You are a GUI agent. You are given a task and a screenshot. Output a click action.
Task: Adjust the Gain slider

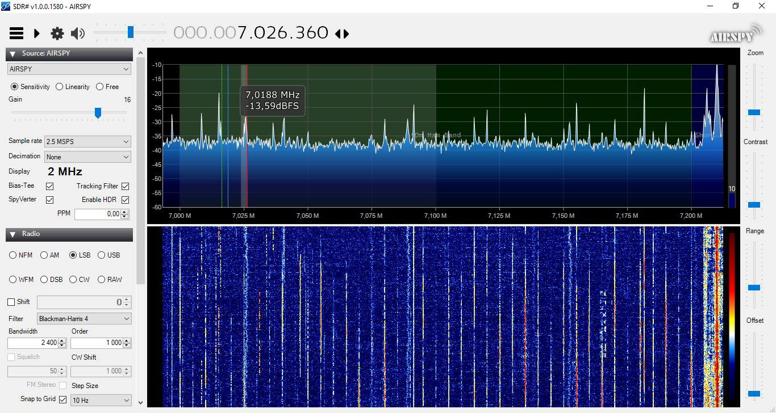98,113
